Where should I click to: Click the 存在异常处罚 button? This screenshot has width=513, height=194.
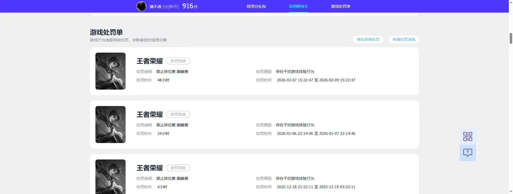coord(368,39)
